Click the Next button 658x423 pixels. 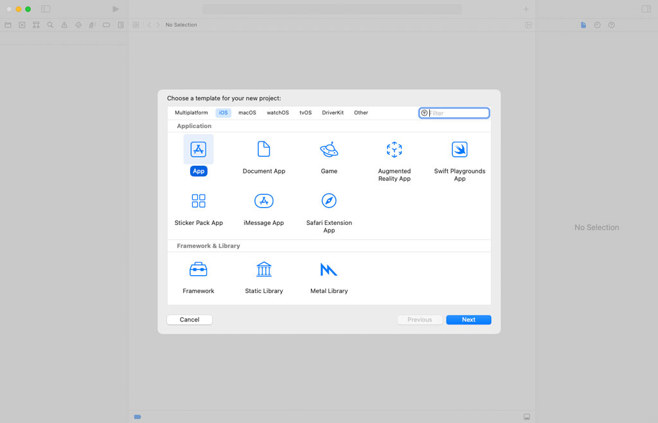(468, 319)
